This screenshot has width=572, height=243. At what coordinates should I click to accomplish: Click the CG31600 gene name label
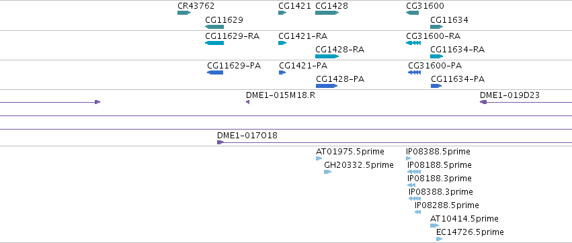pyautogui.click(x=425, y=6)
